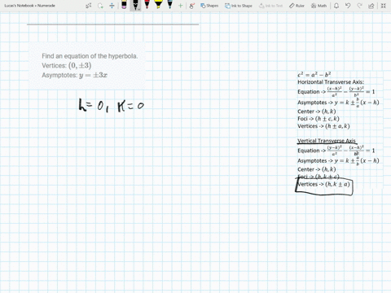
Task: Click the 'Foci -> (h ± c, k)' line
Action: coord(319,119)
